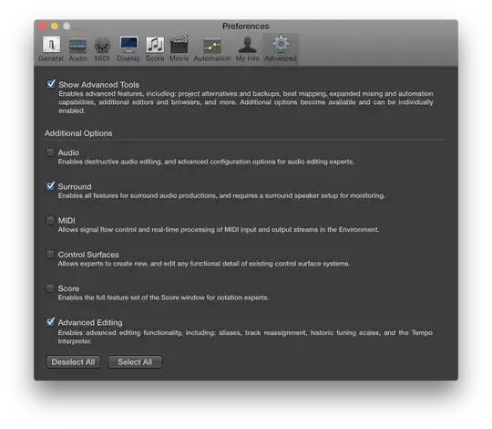
Task: Open the MIDI connector preferences icon
Action: [x=102, y=48]
